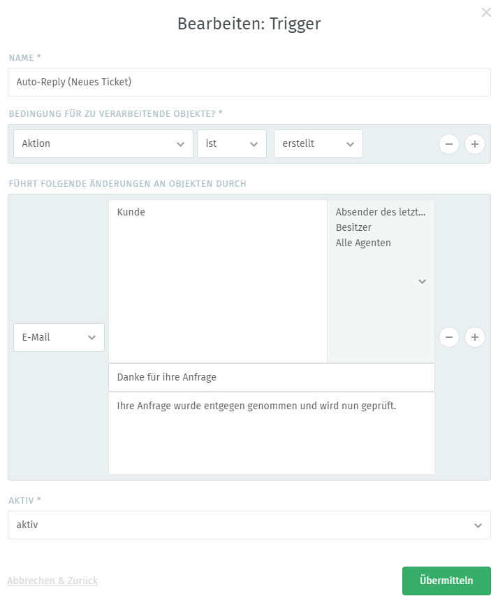
Task: Select 'Absender des letzt...' recipient option
Action: pos(381,212)
